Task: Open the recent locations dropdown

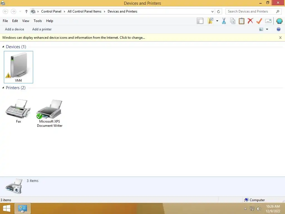Action: click(x=20, y=11)
